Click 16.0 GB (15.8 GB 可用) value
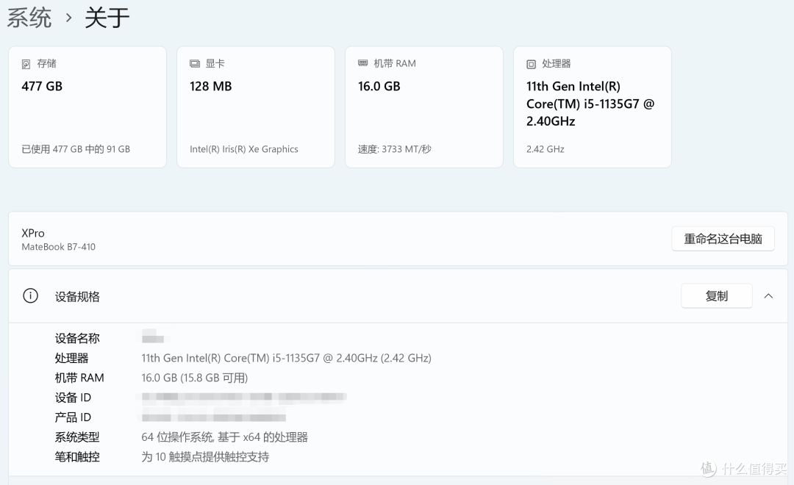This screenshot has width=794, height=485. click(x=194, y=378)
